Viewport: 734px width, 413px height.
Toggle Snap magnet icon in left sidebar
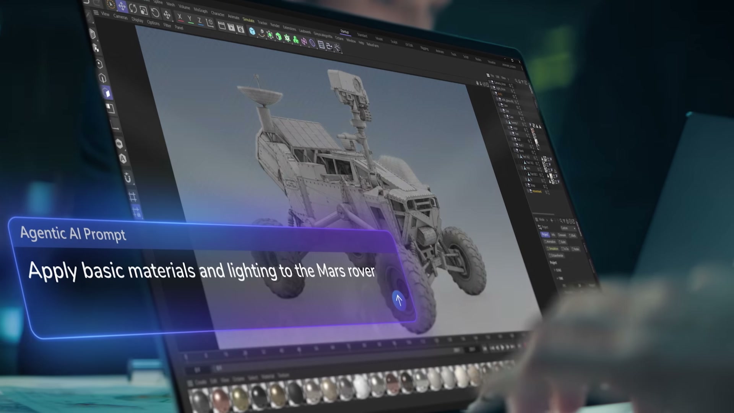(x=128, y=178)
